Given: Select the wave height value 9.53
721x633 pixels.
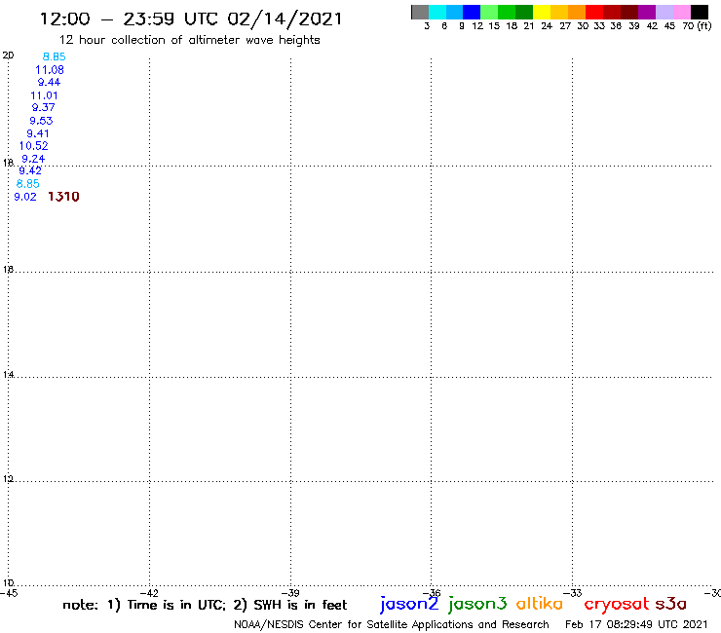Looking at the screenshot, I should pos(41,121).
